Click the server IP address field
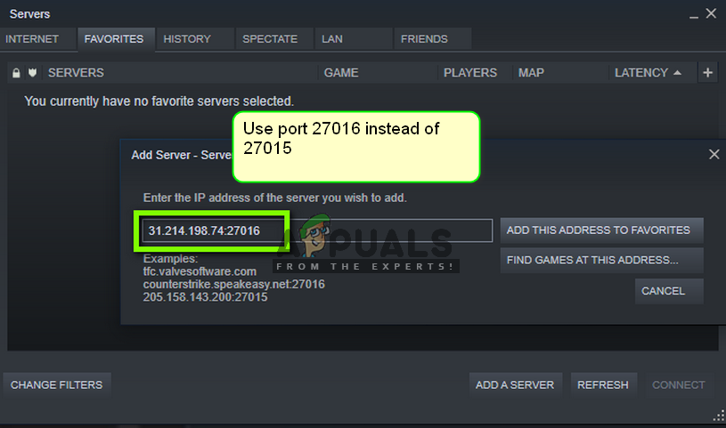This screenshot has width=726, height=428. (317, 230)
